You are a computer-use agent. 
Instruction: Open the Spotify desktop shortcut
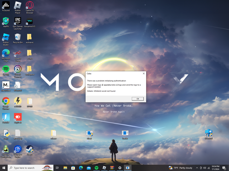click(x=6, y=71)
